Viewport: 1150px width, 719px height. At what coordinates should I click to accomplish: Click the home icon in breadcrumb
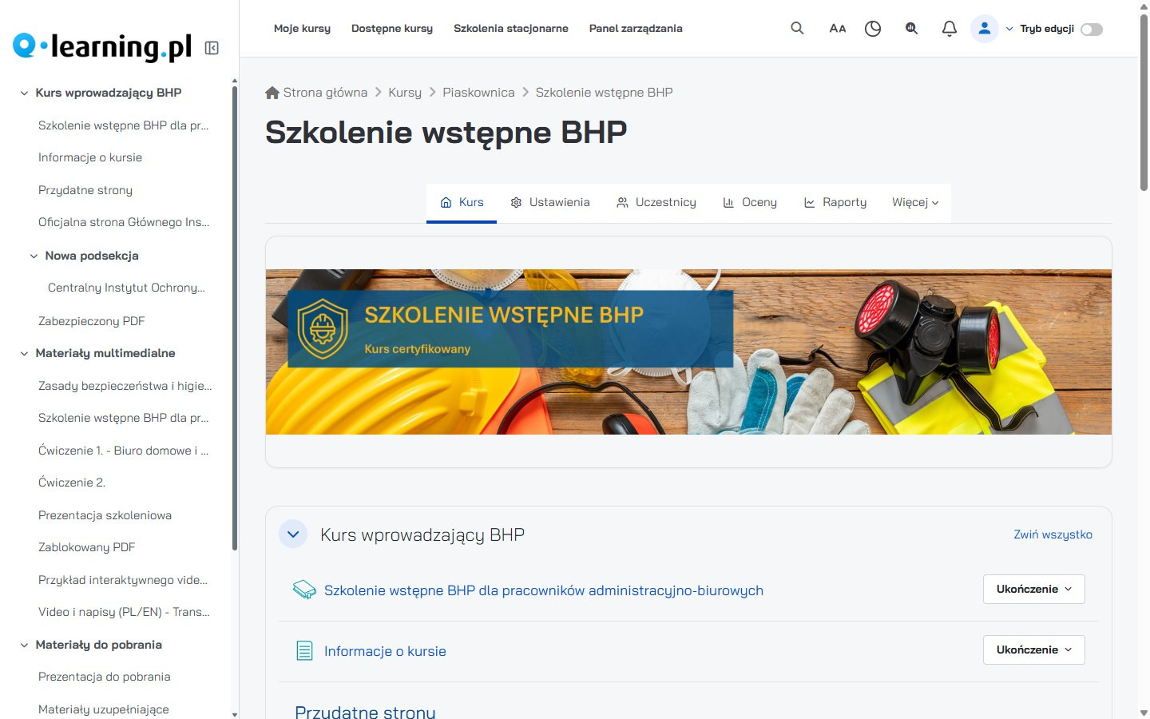click(272, 93)
